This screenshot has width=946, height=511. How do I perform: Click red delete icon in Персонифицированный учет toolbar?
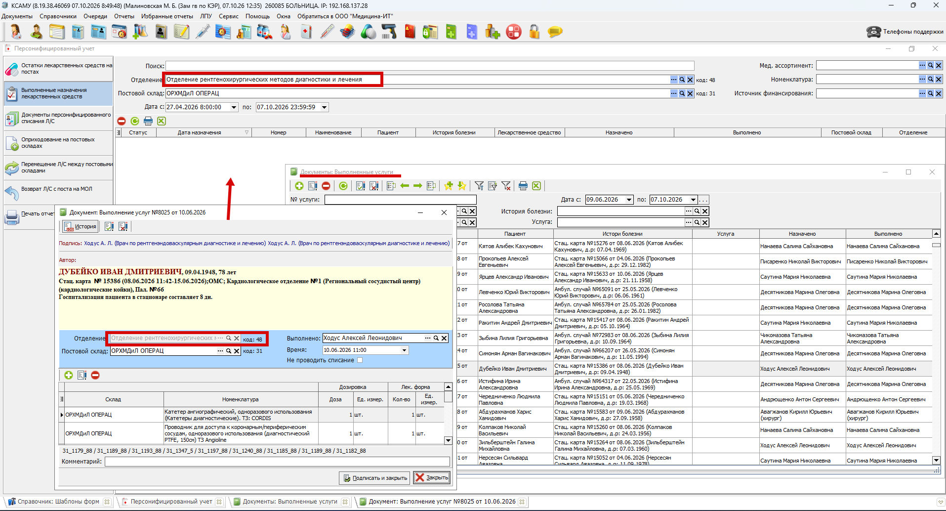pyautogui.click(x=122, y=121)
